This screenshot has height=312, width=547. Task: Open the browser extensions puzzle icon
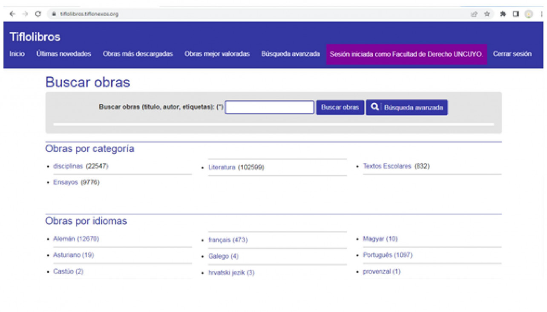tap(503, 14)
